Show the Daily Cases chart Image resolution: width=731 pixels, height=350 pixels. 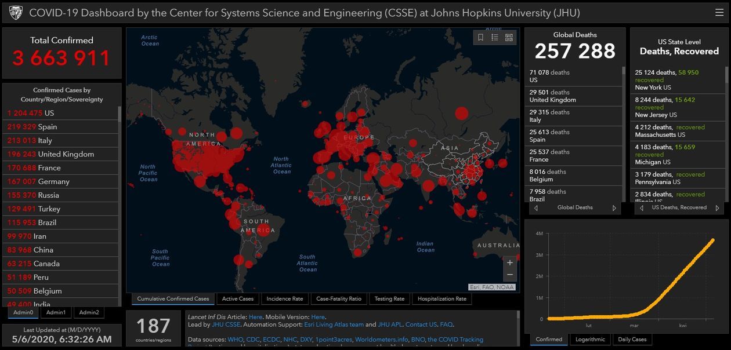coord(632,340)
